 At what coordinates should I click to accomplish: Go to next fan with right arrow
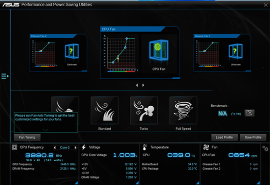point(143,85)
